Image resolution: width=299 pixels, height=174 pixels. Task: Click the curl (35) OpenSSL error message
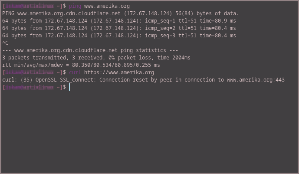143,80
